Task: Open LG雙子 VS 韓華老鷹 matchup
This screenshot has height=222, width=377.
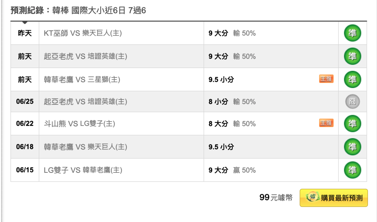Action: pyautogui.click(x=83, y=170)
